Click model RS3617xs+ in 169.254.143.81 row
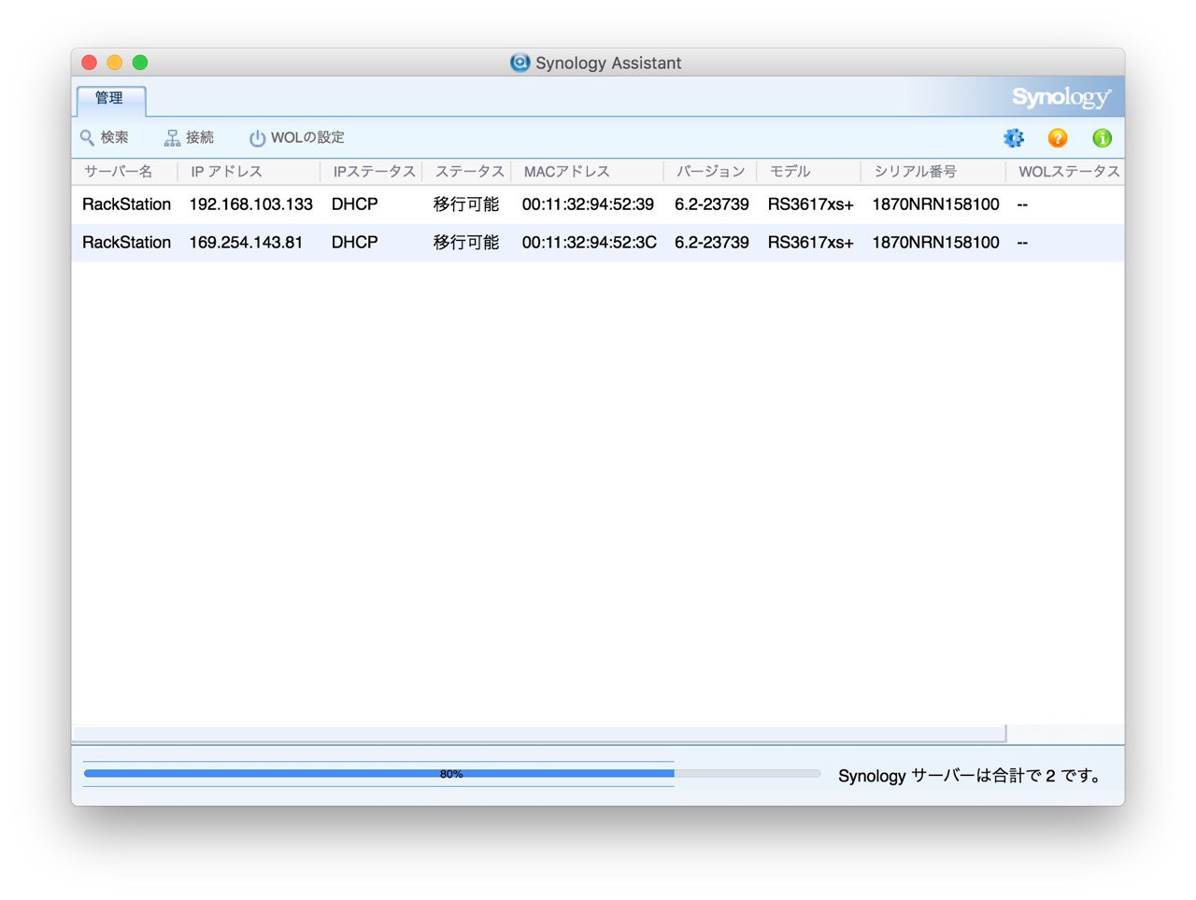This screenshot has width=1196, height=900. (811, 243)
